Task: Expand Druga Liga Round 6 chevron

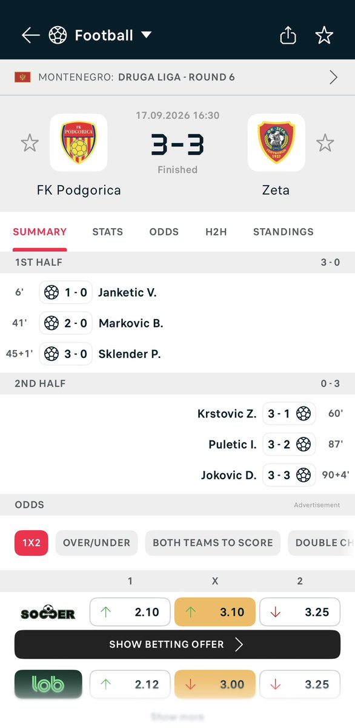Action: (x=334, y=77)
